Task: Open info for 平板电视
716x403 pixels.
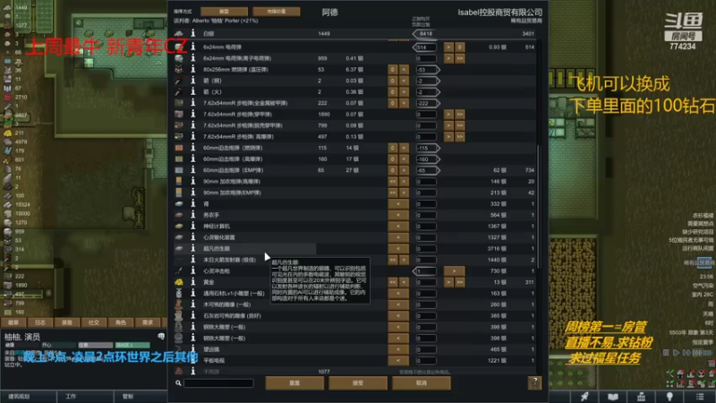Action: 192,361
